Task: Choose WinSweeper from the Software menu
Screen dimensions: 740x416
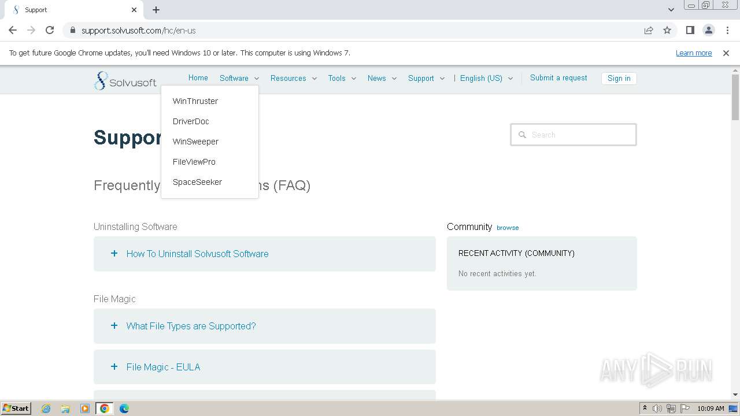Action: tap(195, 142)
